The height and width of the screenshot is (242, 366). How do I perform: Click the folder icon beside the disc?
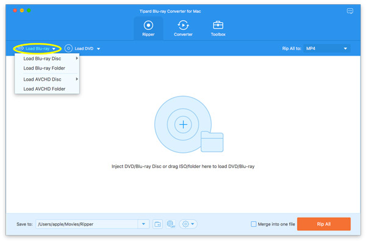point(212,141)
